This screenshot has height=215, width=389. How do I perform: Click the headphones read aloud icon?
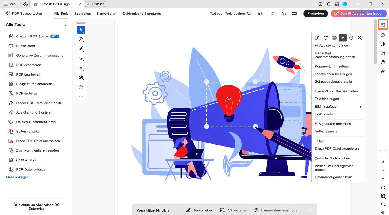pos(260,14)
